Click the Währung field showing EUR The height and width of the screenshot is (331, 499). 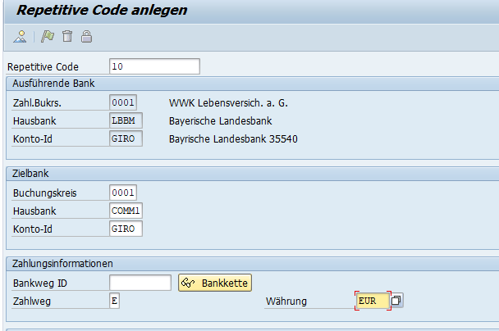[x=373, y=301]
